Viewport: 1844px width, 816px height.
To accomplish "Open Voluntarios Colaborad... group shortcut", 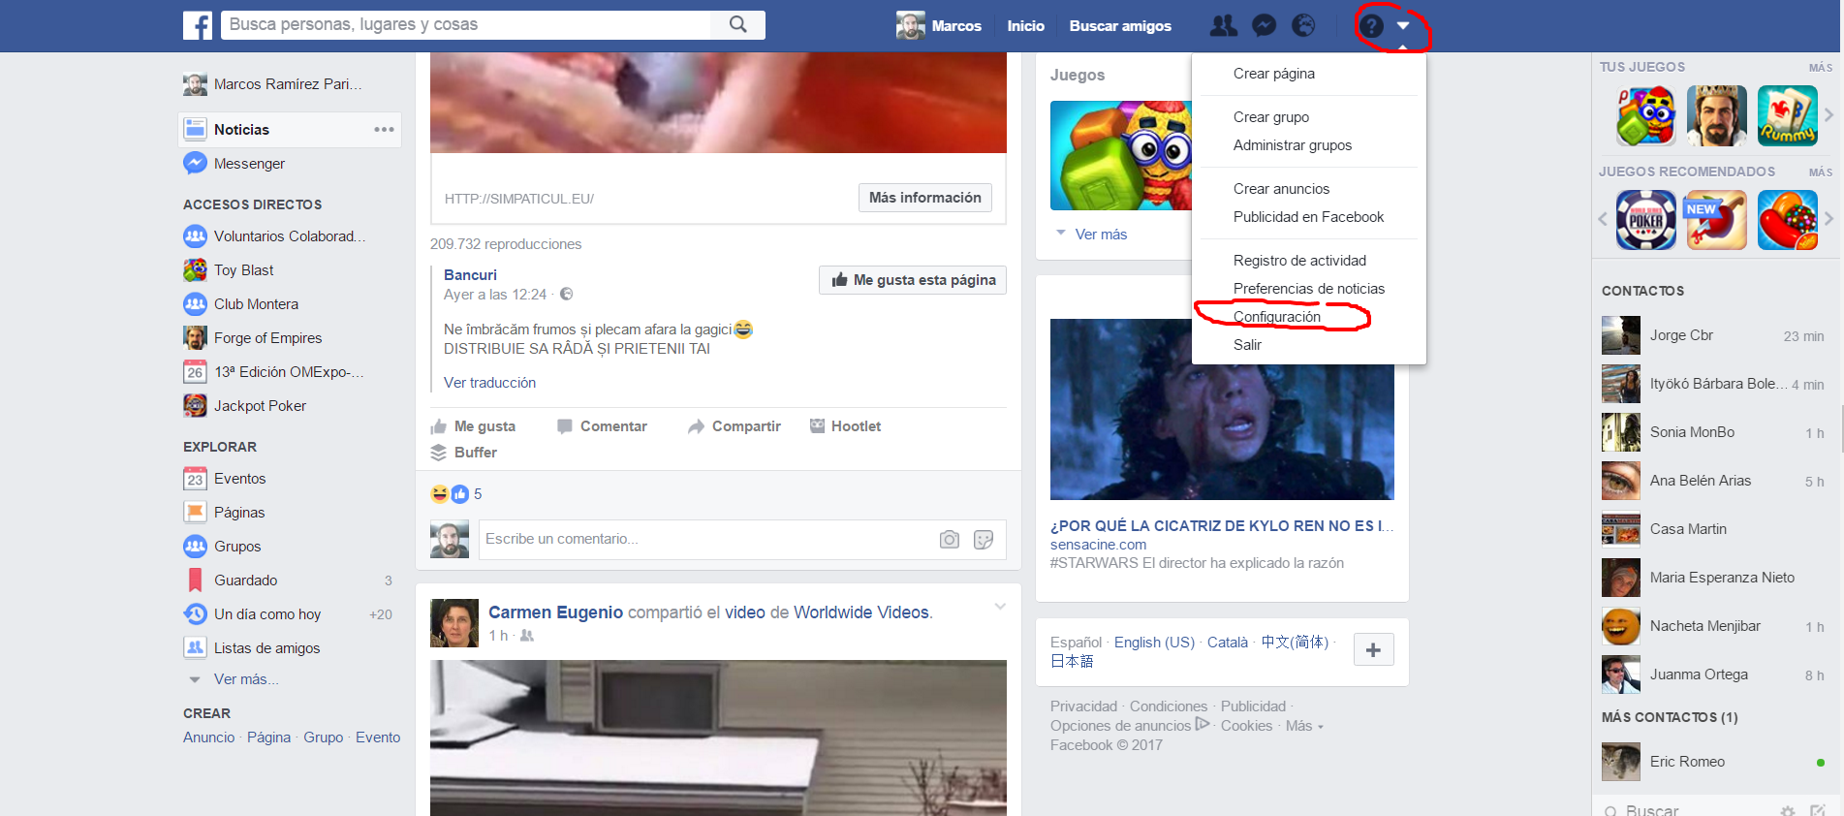I will 290,236.
